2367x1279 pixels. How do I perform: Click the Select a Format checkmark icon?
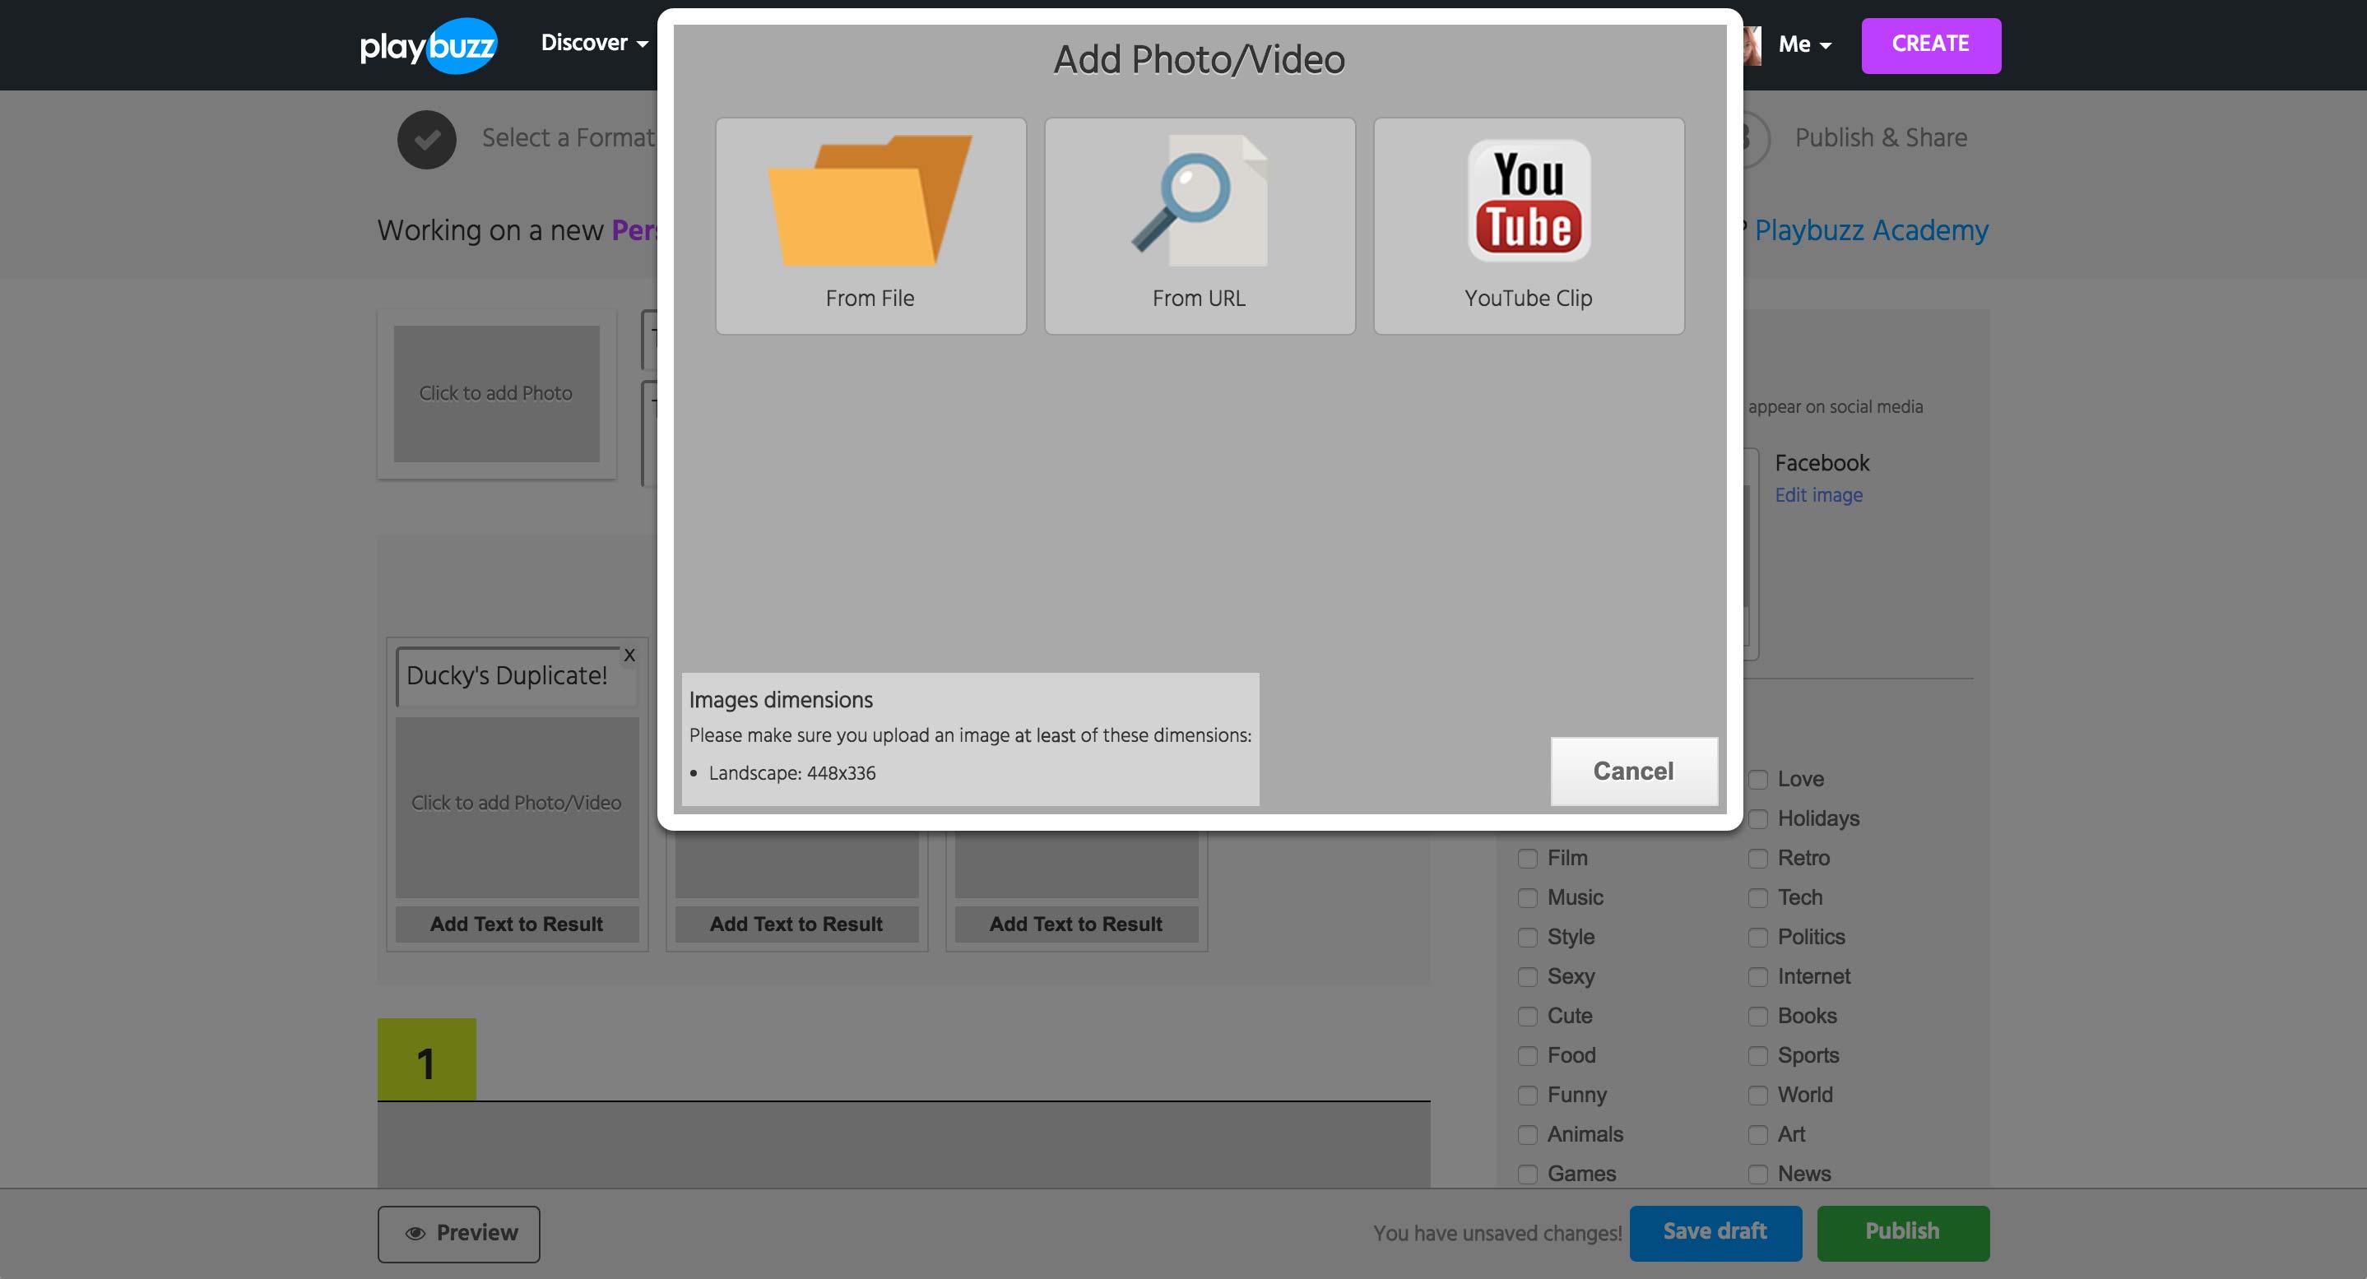click(426, 139)
